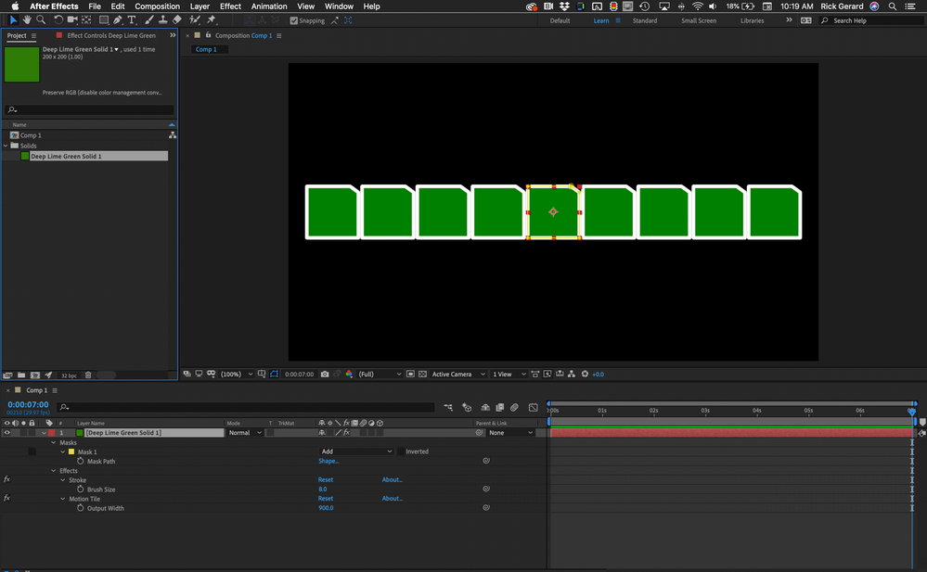Image resolution: width=927 pixels, height=572 pixels.
Task: Hide the Deep Lime Green Solid 1 layer
Action: 7,433
